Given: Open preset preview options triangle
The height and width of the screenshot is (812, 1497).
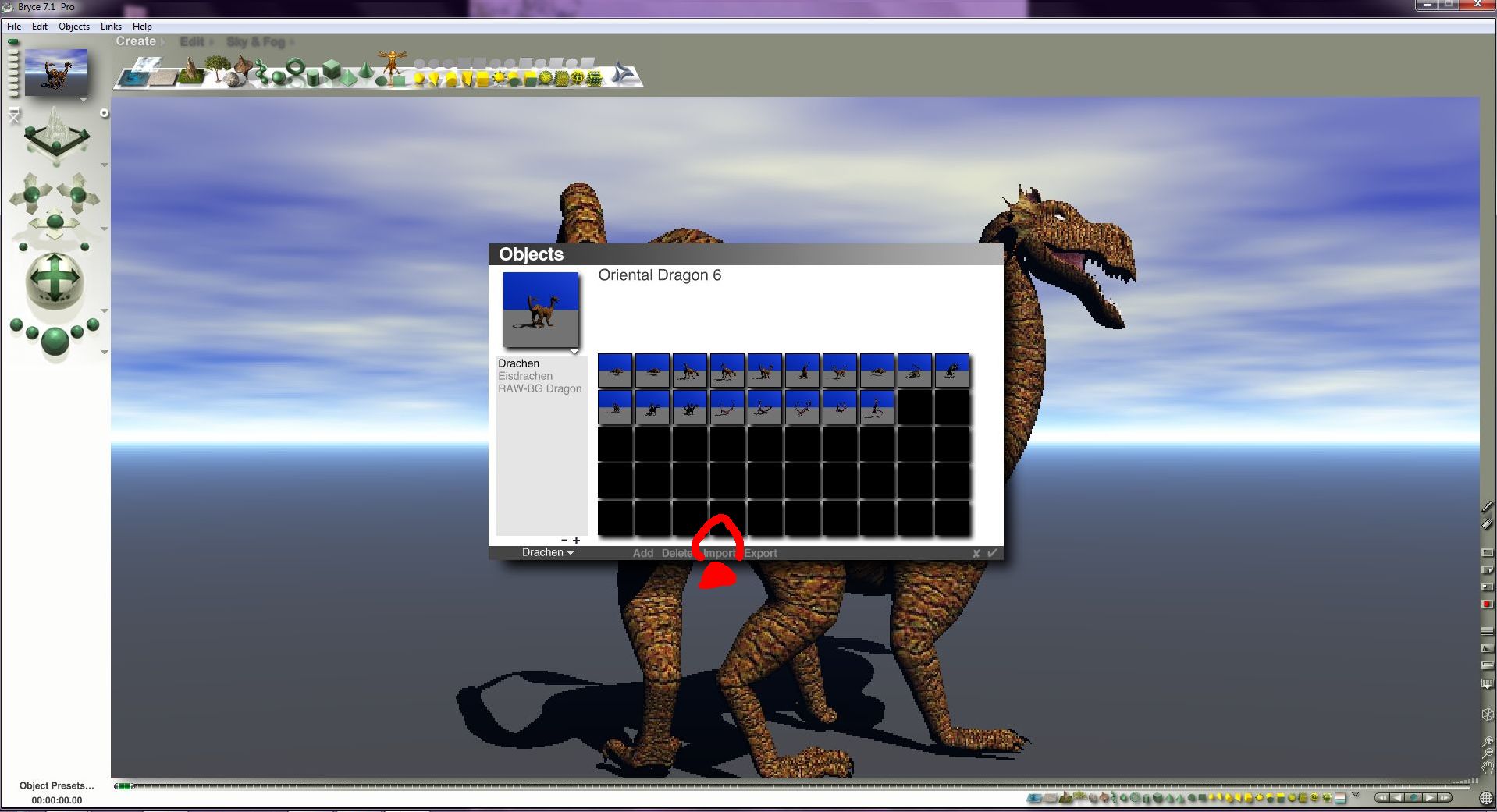Looking at the screenshot, I should [x=574, y=352].
